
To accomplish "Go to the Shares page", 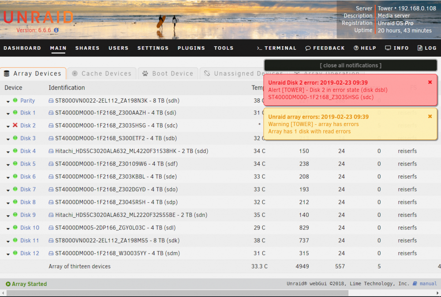I will 87,48.
